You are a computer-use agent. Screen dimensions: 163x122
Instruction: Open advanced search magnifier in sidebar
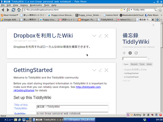tap(149, 59)
